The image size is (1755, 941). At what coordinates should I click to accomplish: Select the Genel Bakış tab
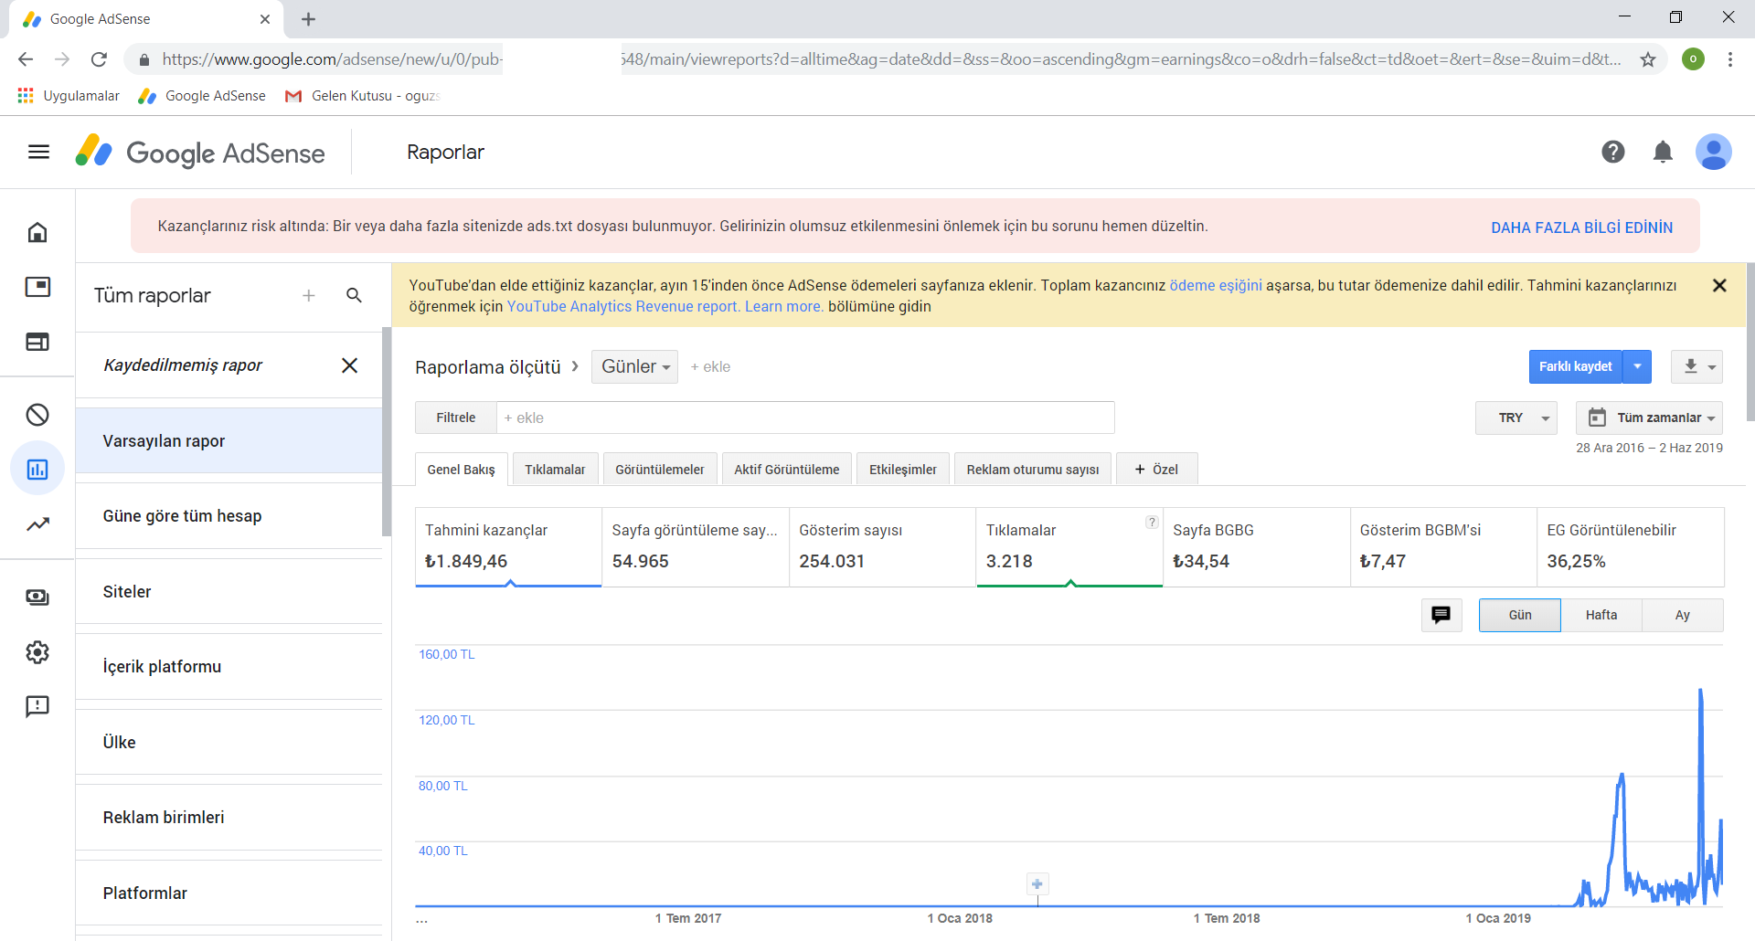[x=461, y=470]
